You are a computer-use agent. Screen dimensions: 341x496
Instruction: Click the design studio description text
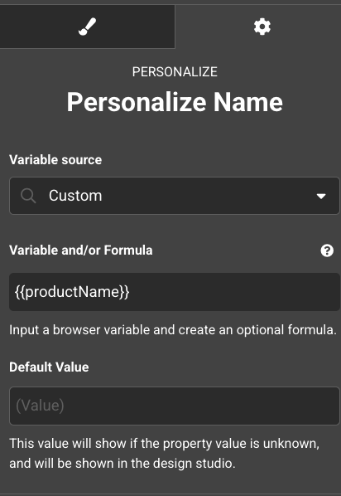165,454
